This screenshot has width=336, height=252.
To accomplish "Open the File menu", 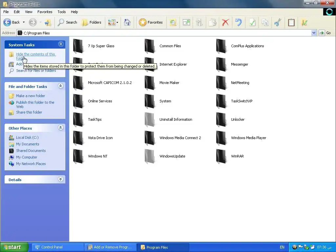I will click(6, 12).
